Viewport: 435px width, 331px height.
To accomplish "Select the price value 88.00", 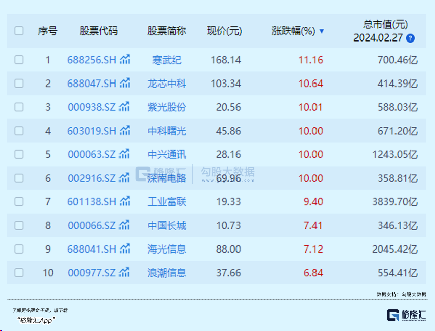I will click(x=228, y=249).
